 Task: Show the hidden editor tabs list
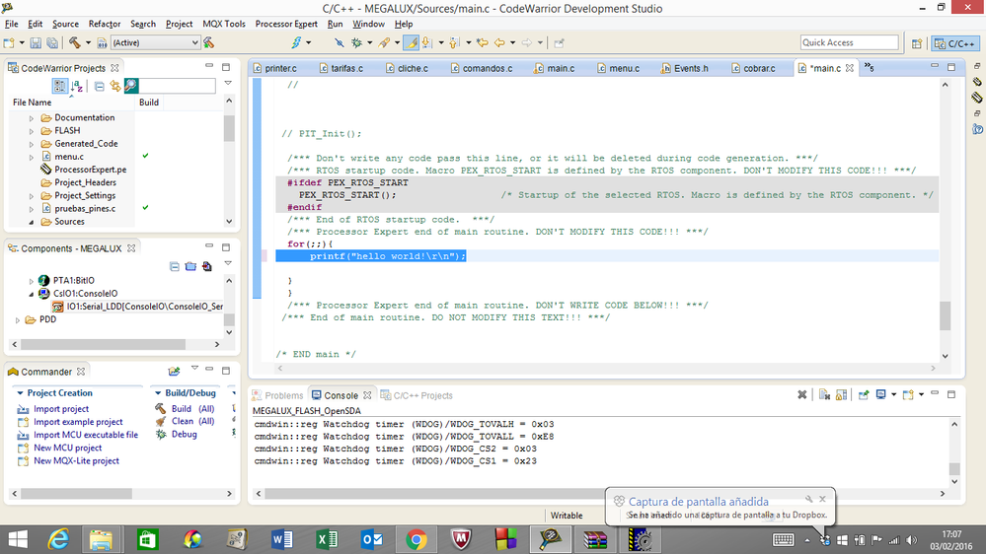pos(869,67)
